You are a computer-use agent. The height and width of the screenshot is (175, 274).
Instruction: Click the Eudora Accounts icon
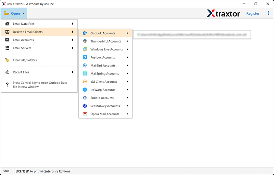[85, 98]
